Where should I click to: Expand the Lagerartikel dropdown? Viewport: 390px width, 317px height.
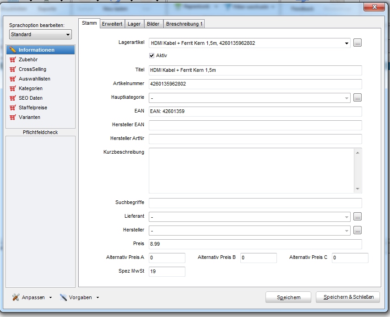pos(347,43)
